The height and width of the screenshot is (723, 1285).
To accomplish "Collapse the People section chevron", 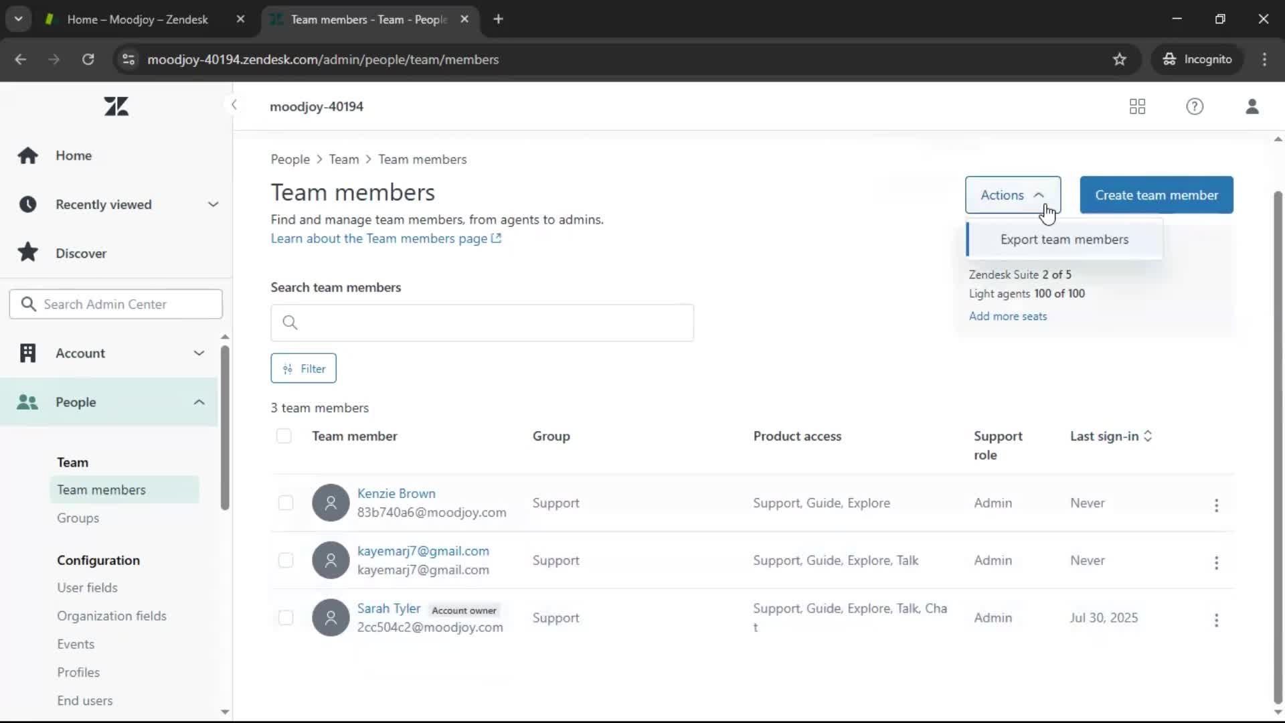I will tap(199, 402).
